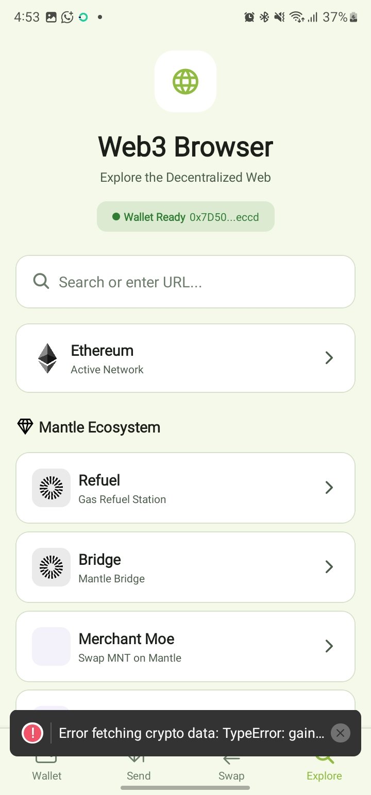Dismiss the error notification with X
Image resolution: width=371 pixels, height=795 pixels.
pyautogui.click(x=340, y=733)
